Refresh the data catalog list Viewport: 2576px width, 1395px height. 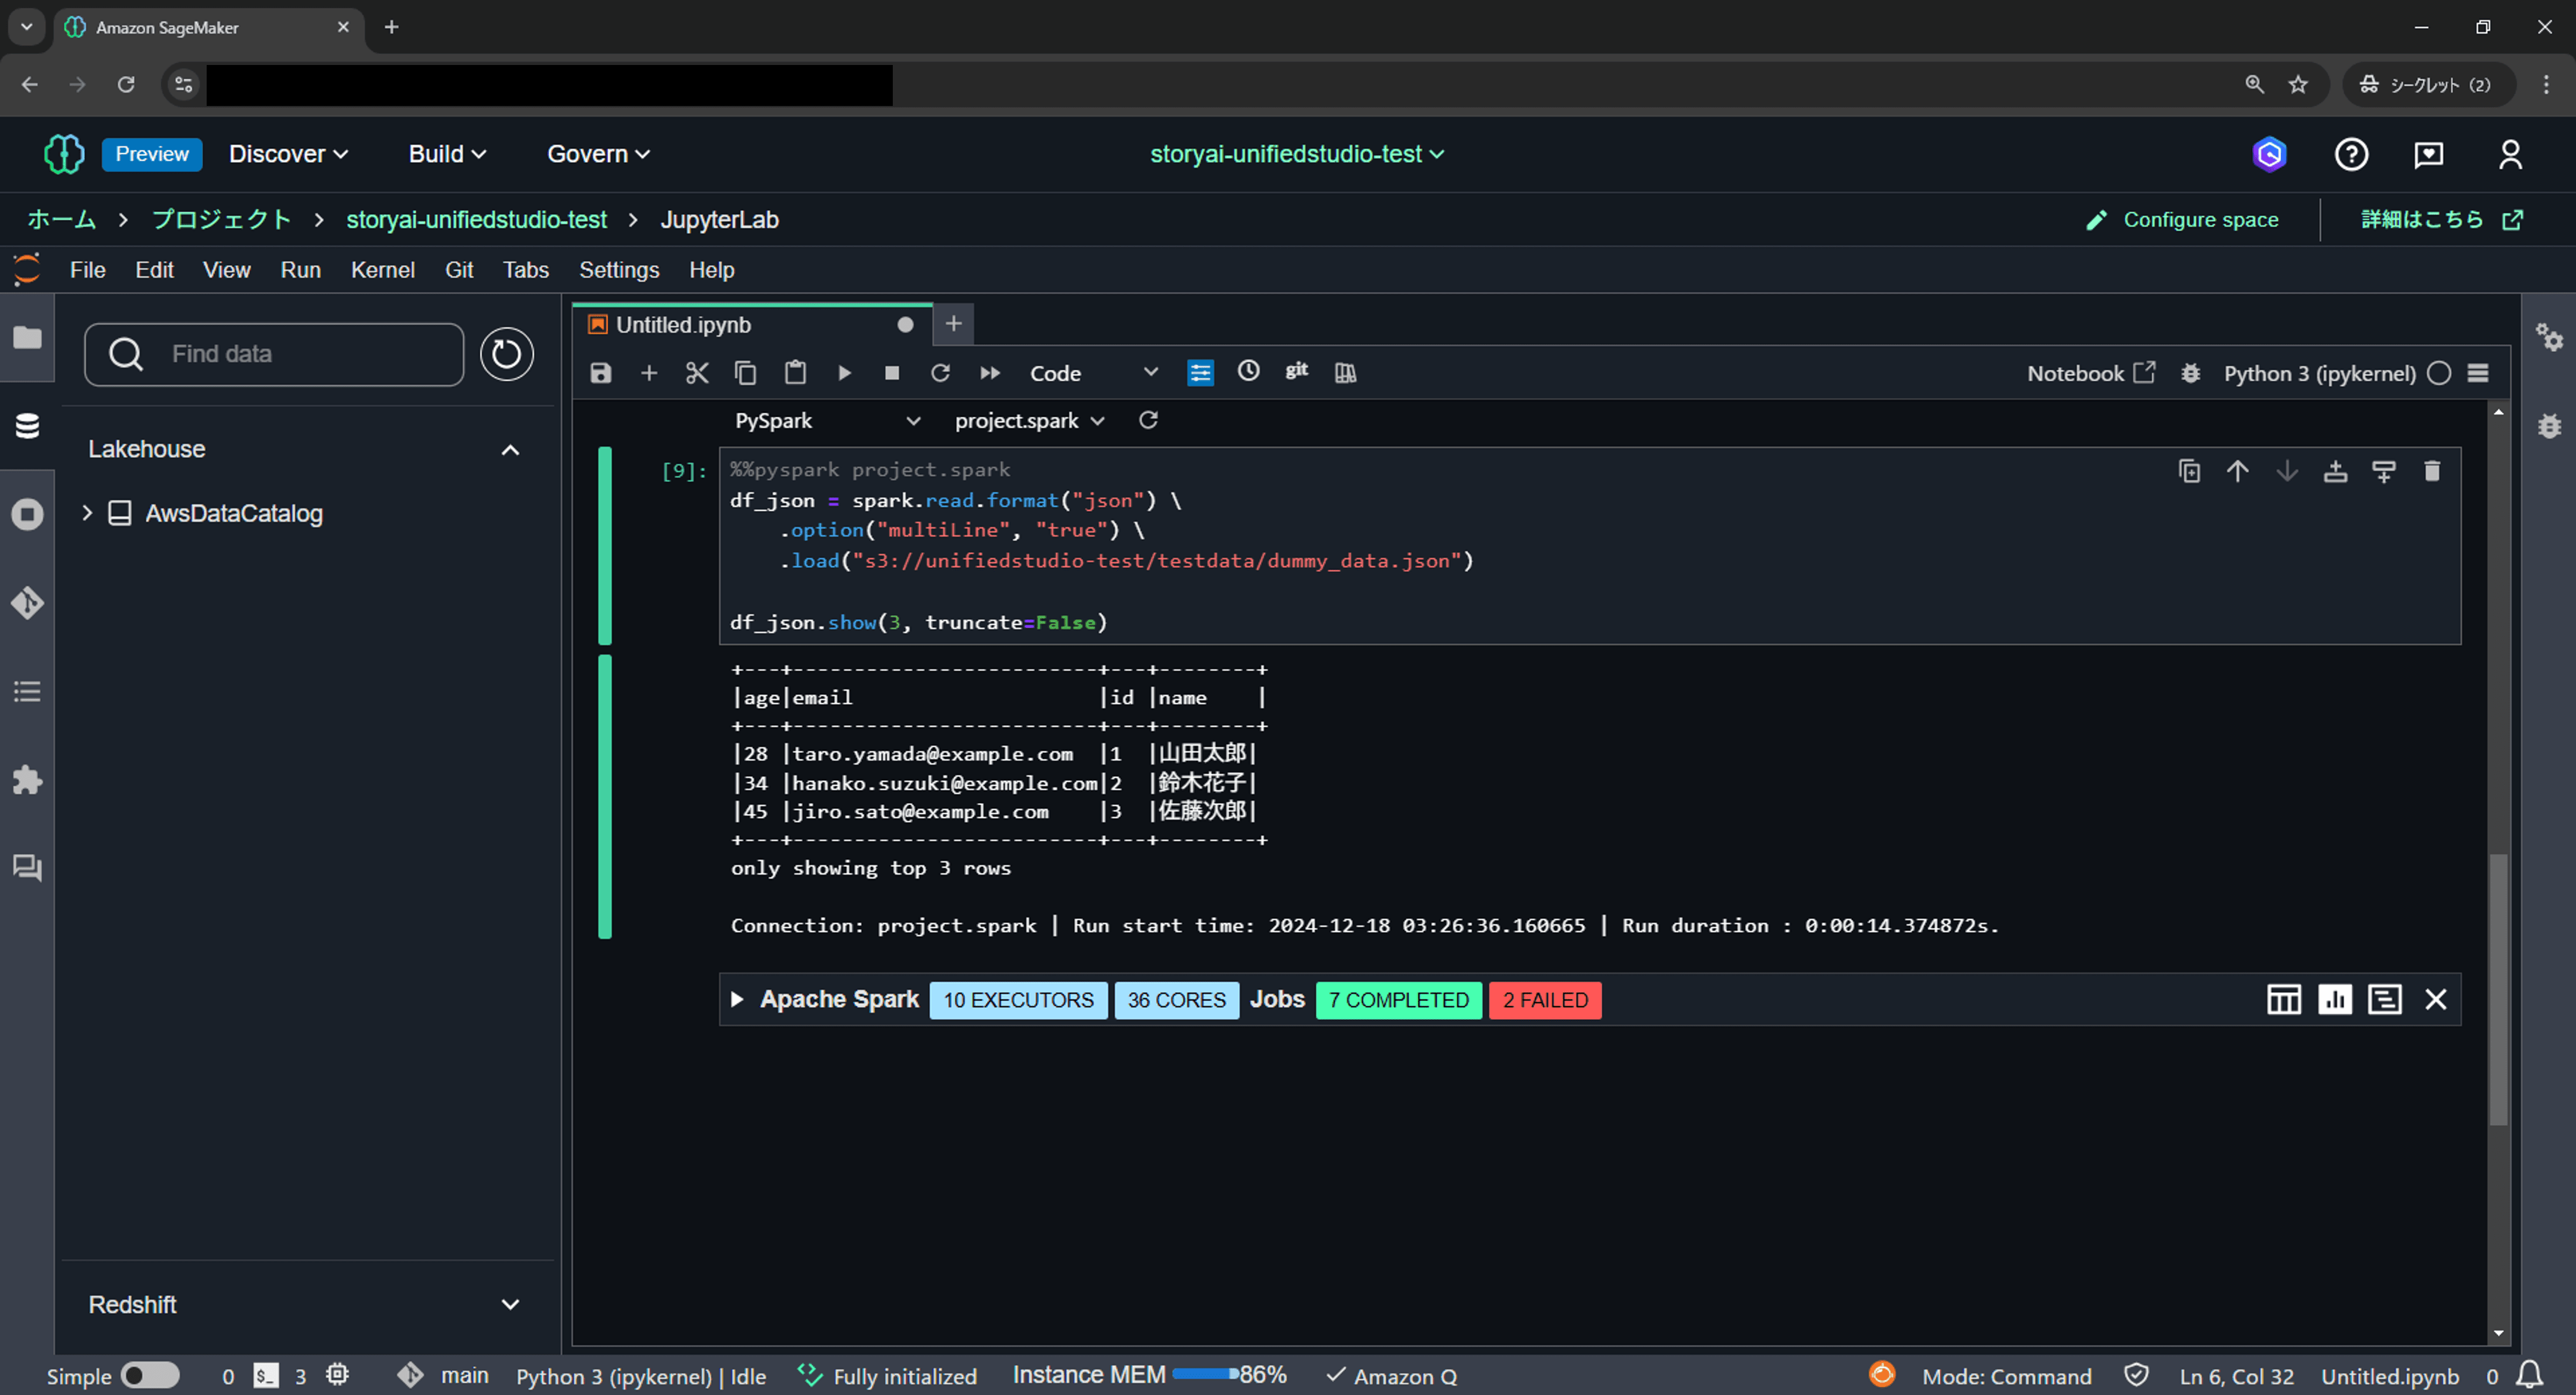(506, 354)
